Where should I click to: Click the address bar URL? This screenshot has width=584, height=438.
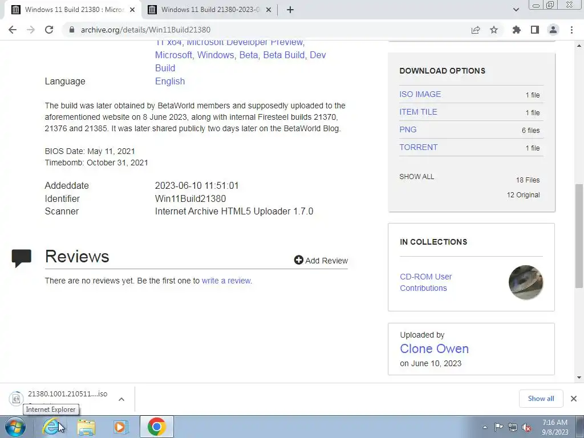[145, 30]
